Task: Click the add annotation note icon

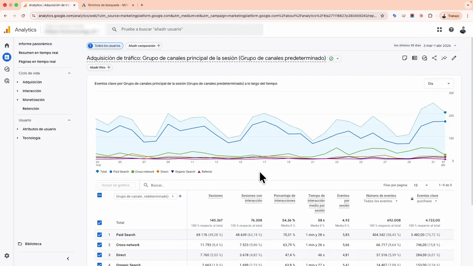Action: [405, 58]
